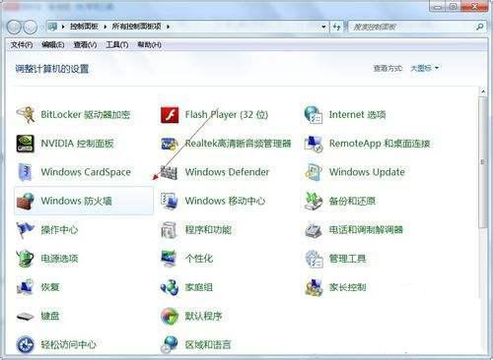Open the 工具(T) menu

click(x=117, y=45)
